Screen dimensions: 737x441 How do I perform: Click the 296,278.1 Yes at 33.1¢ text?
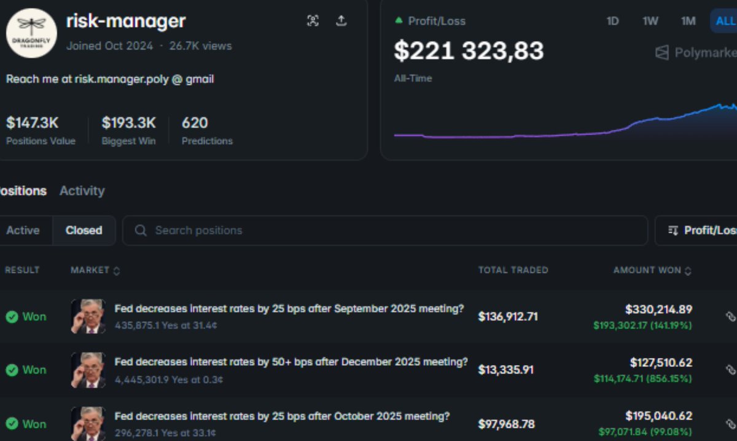[x=165, y=433]
